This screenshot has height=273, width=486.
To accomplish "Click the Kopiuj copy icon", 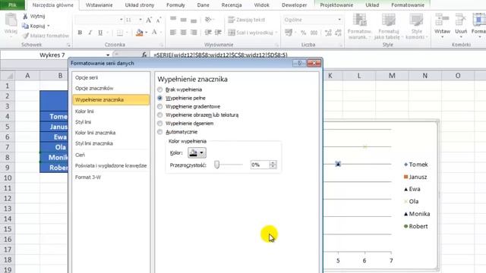I will coord(25,26).
